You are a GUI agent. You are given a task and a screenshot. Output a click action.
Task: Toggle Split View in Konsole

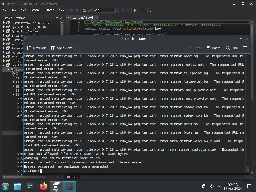(x=61, y=48)
